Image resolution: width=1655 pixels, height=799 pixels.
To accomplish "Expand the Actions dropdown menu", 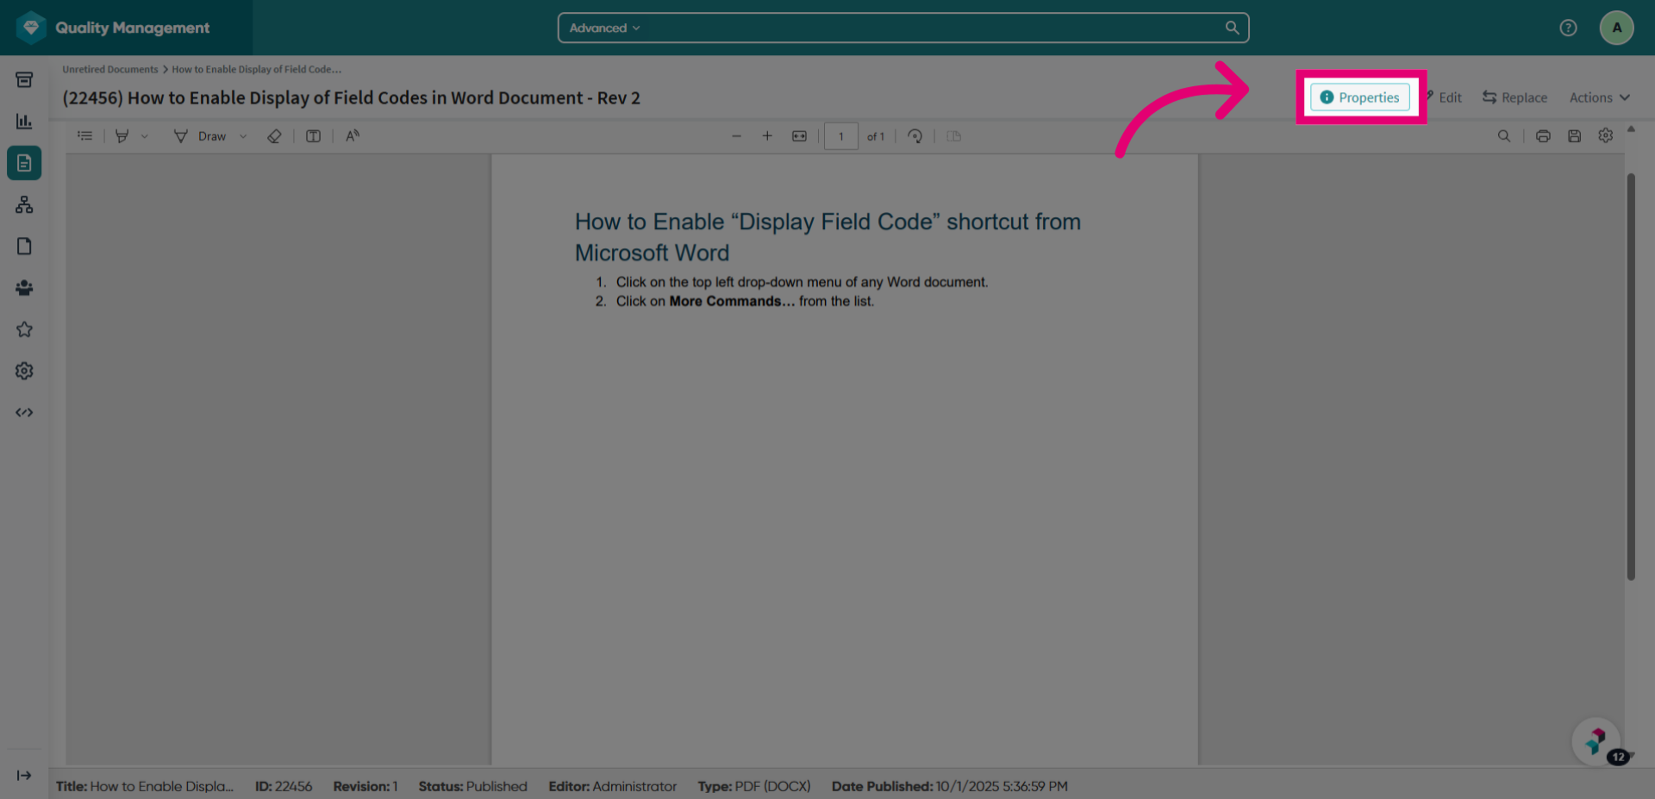I will pyautogui.click(x=1600, y=97).
